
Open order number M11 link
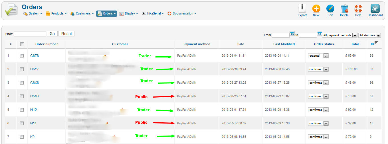(x=33, y=123)
